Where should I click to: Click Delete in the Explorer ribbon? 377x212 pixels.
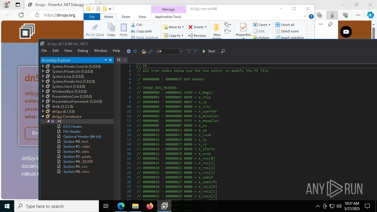pyautogui.click(x=197, y=27)
